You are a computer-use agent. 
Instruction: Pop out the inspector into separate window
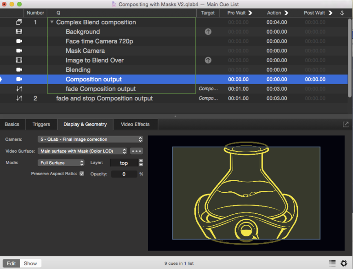(346, 124)
